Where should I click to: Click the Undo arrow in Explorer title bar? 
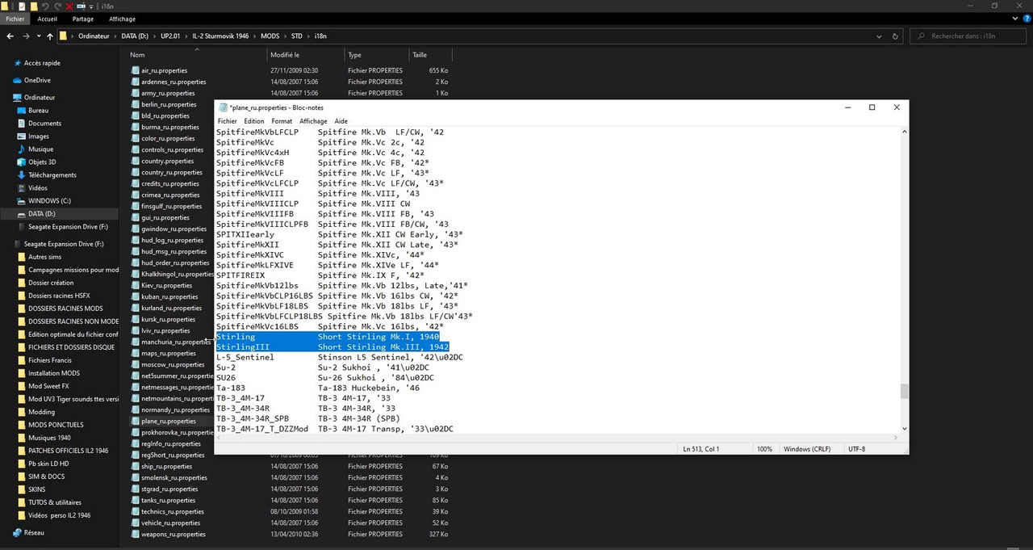click(45, 6)
